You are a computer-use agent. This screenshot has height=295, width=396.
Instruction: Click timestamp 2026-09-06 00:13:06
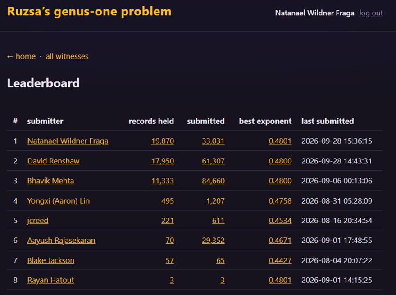(x=337, y=181)
